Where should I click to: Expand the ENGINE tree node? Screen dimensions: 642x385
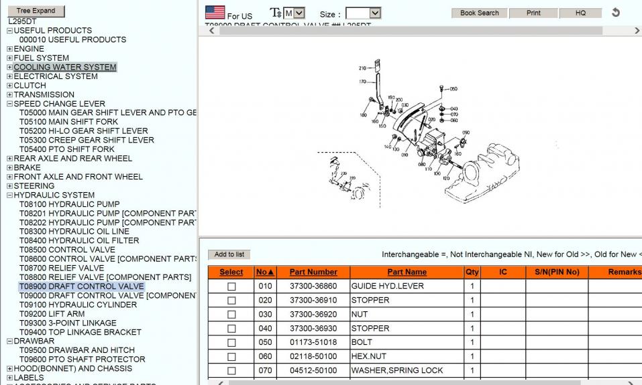9,49
